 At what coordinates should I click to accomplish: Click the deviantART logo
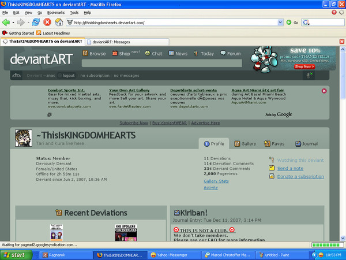coord(42,59)
